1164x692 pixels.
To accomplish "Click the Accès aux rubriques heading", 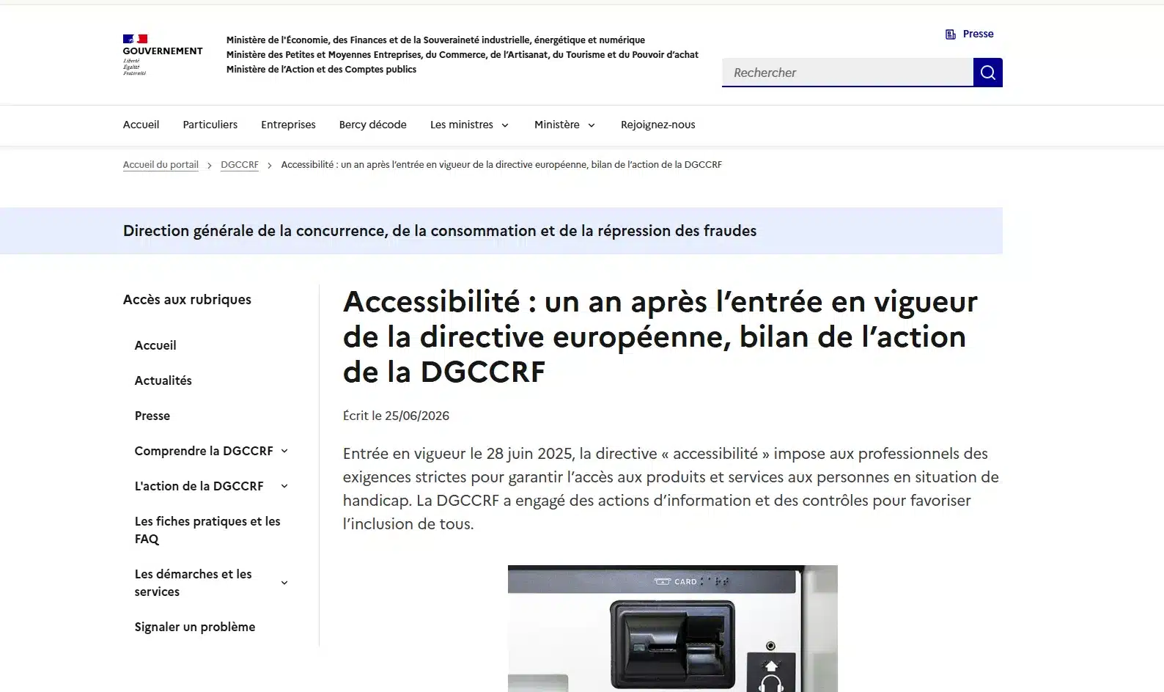I will pyautogui.click(x=187, y=299).
